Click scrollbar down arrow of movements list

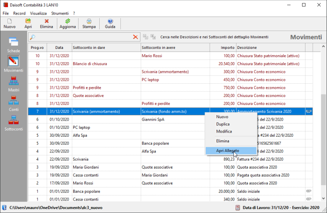pyautogui.click(x=323, y=198)
